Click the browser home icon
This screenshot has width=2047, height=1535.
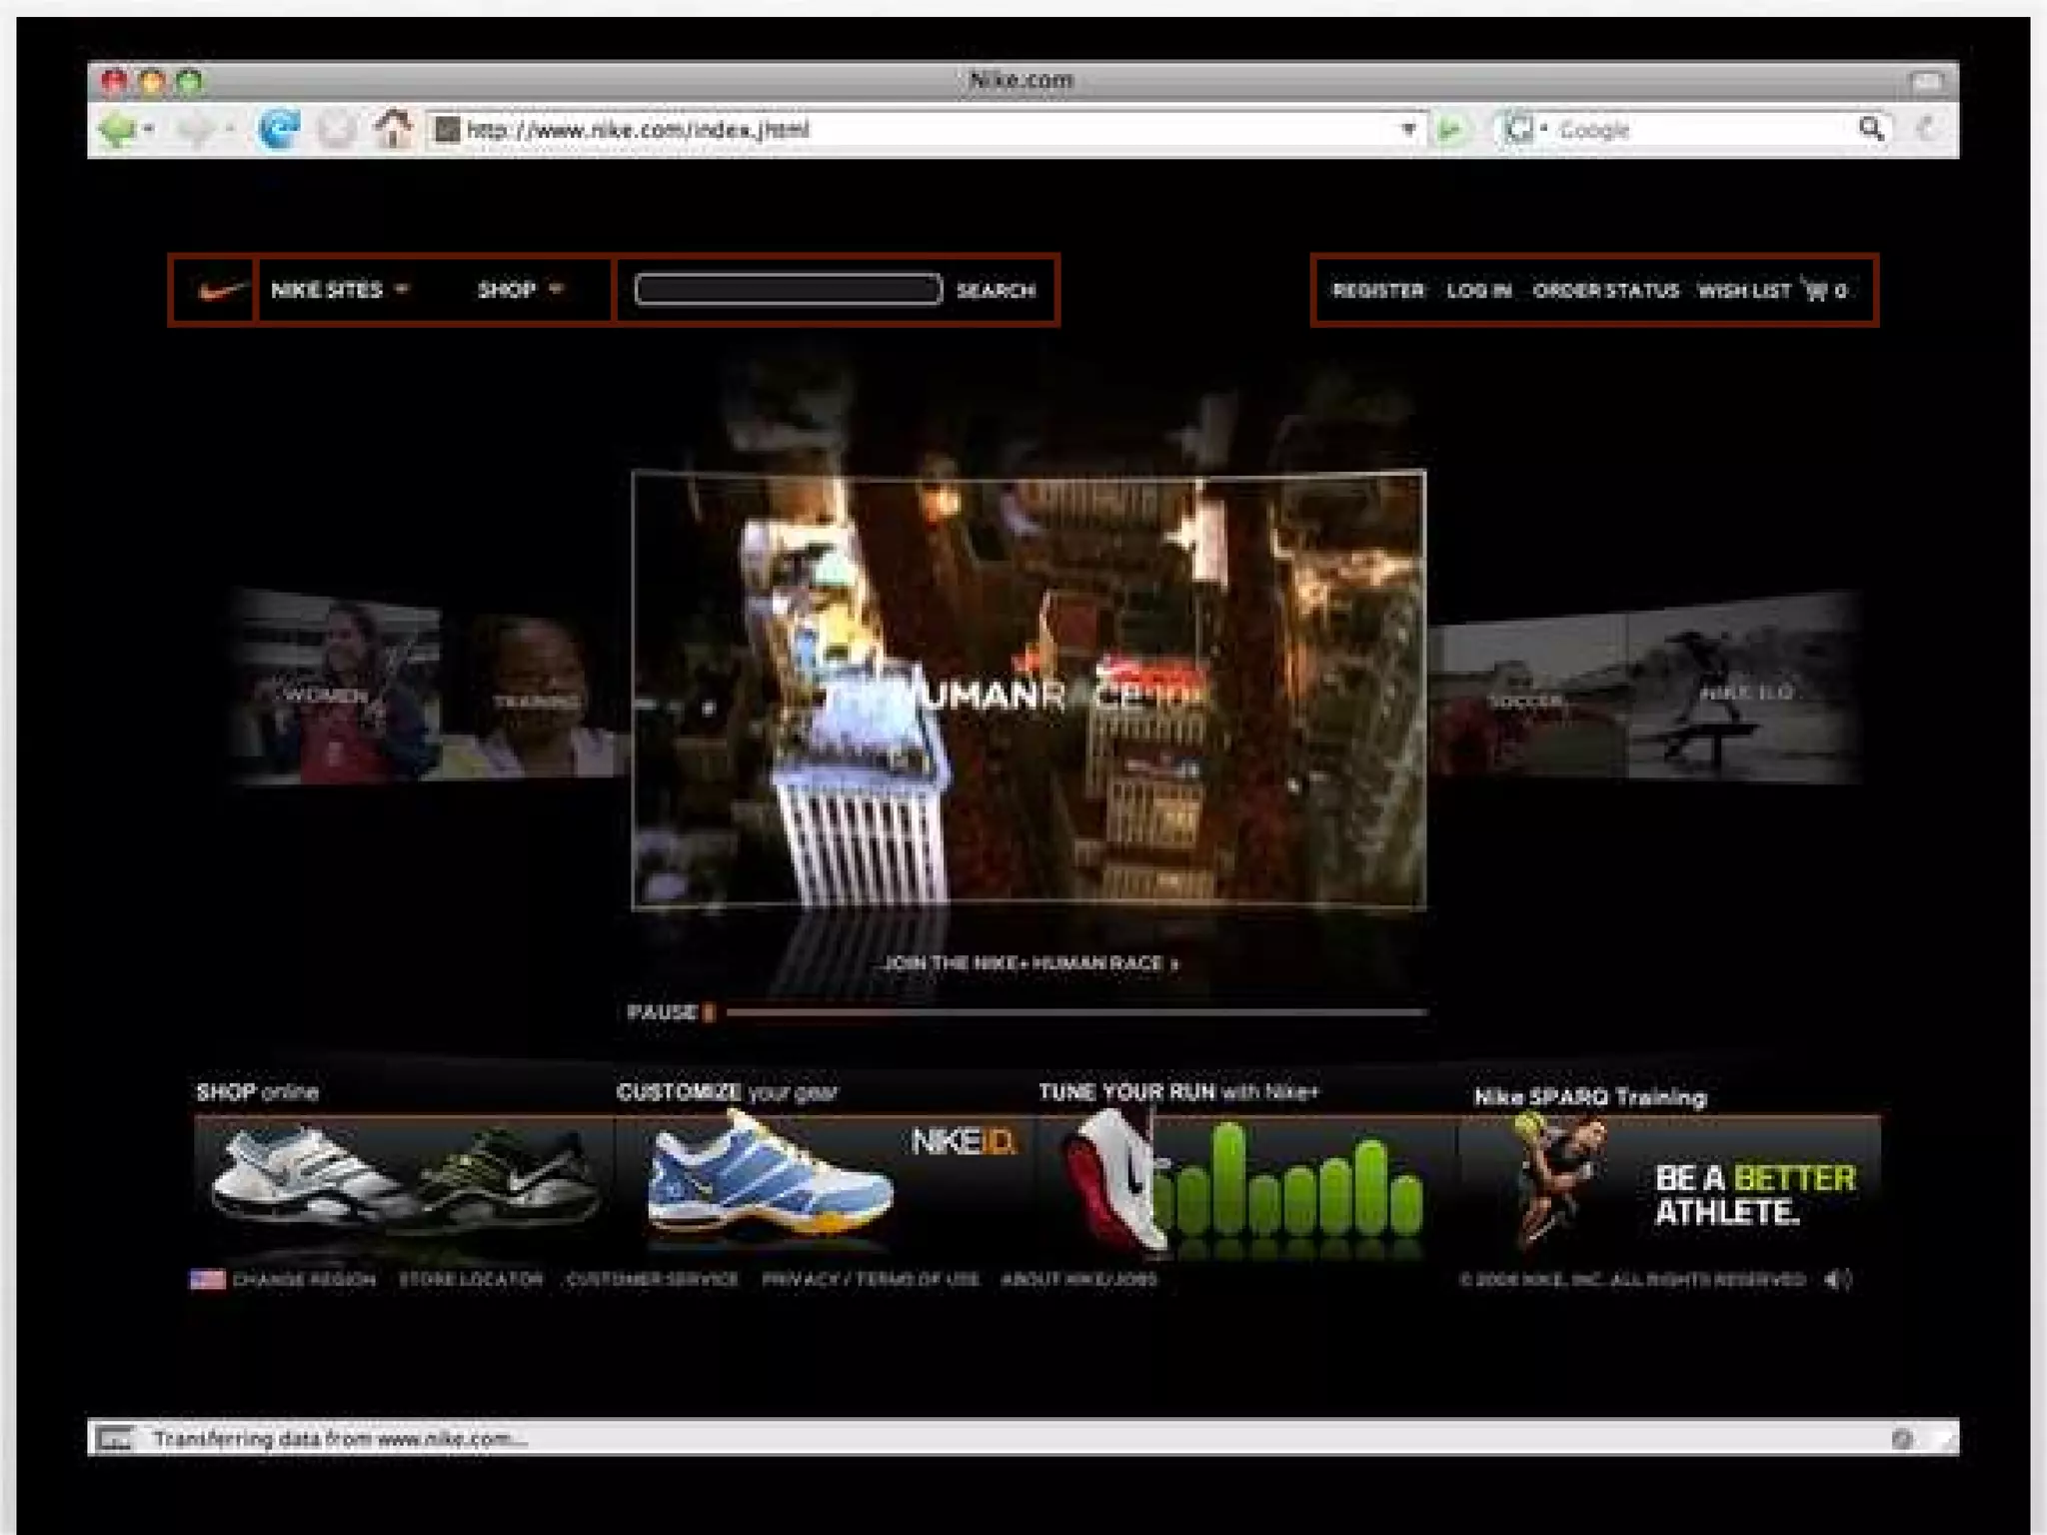click(x=393, y=129)
